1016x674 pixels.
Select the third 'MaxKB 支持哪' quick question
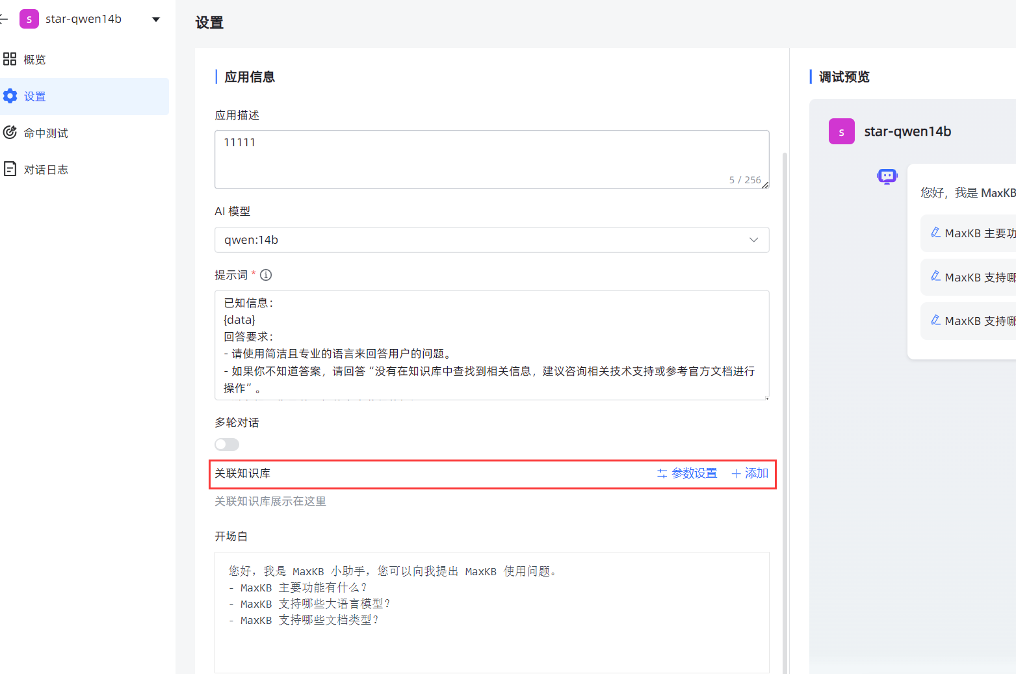[x=969, y=321]
